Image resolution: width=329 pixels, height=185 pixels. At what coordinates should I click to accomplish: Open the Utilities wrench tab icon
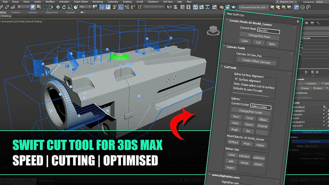[x=318, y=23]
